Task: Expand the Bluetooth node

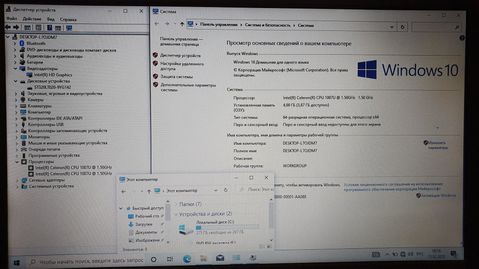Action: click(15, 43)
